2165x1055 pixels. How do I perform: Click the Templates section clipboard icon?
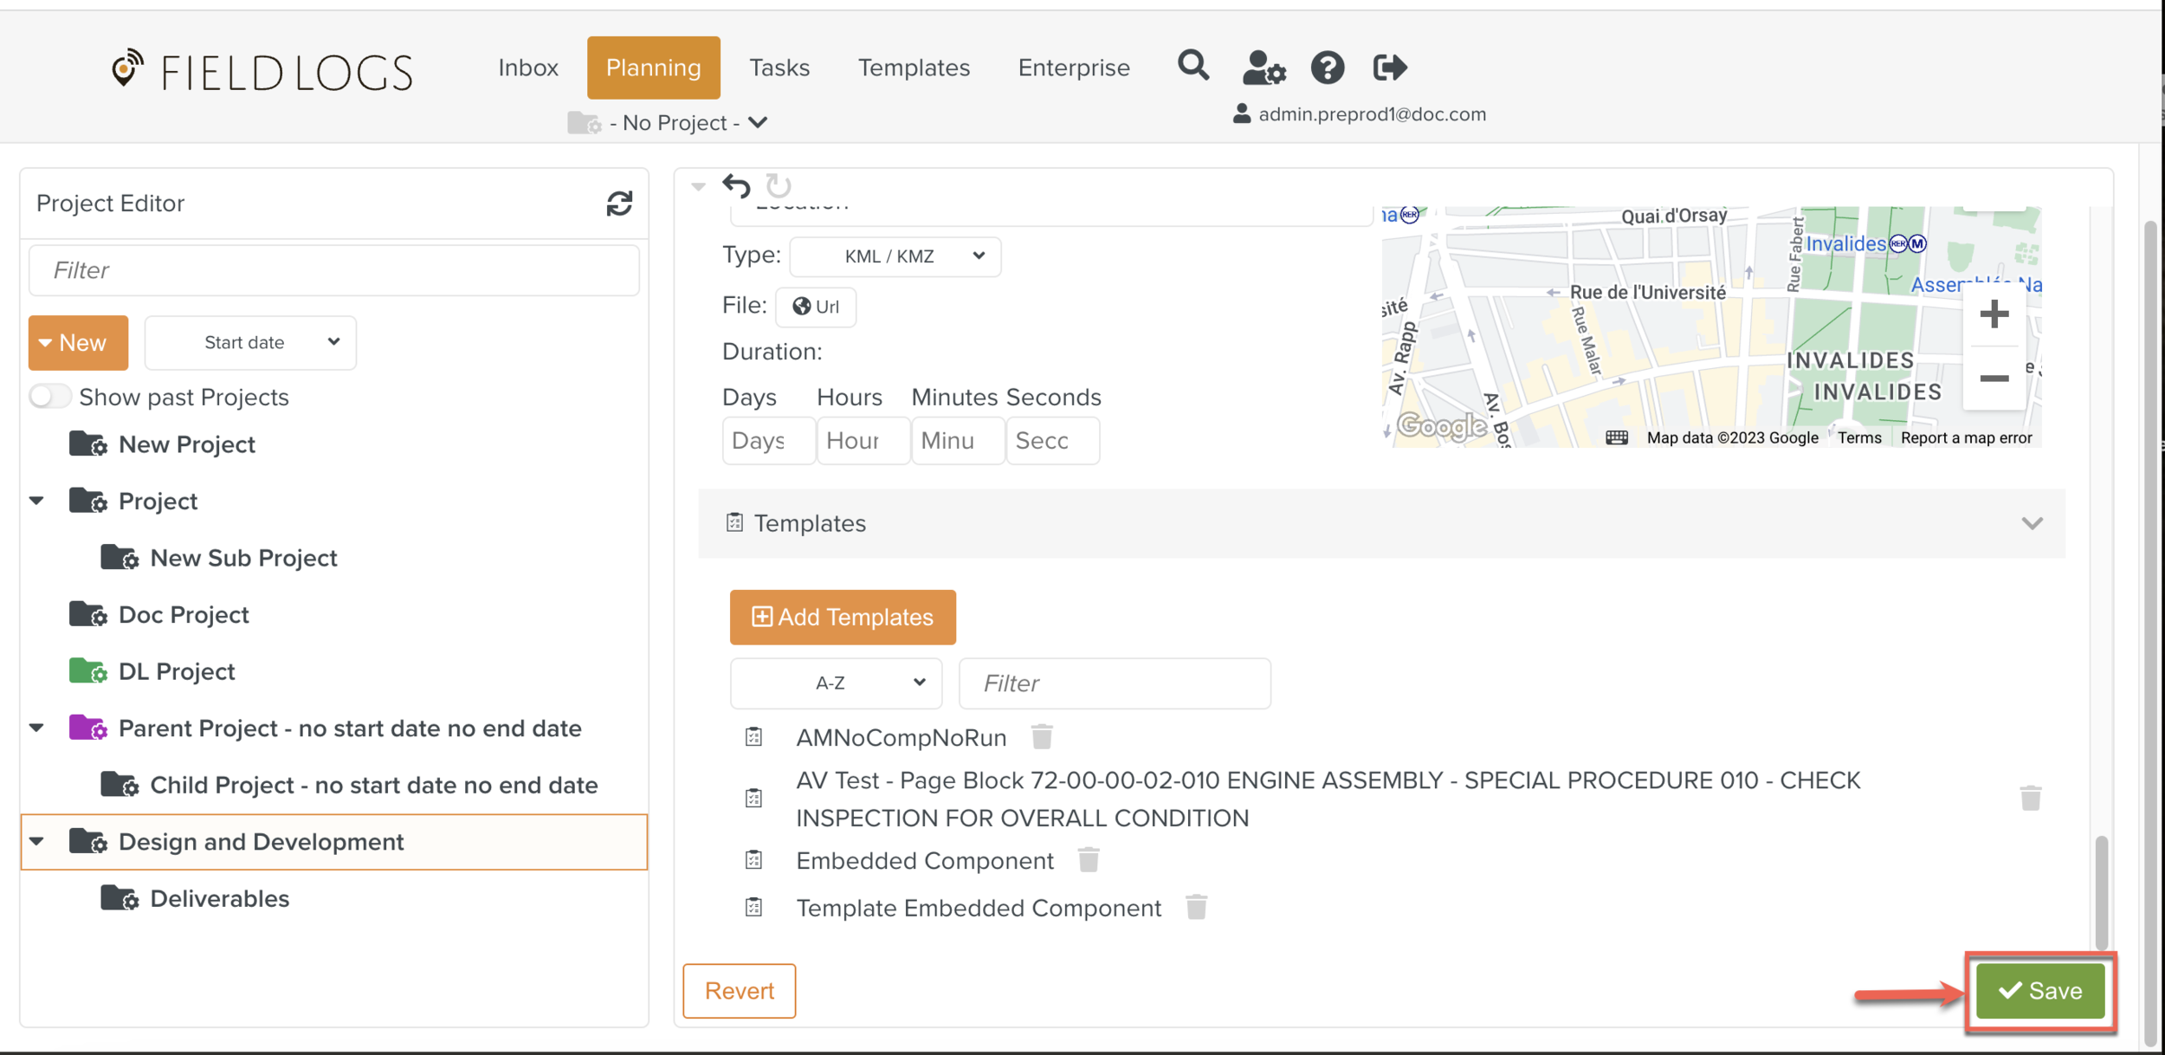click(x=734, y=522)
